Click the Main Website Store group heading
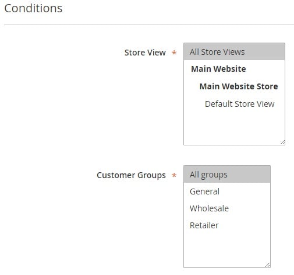The height and width of the screenshot is (275, 294). (x=239, y=86)
